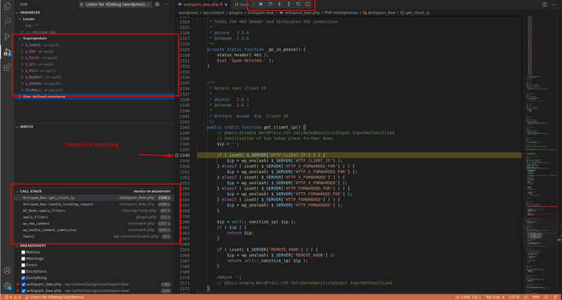The height and width of the screenshot is (300, 562).
Task: Open launch.json with the gear icon
Action: tap(157, 5)
